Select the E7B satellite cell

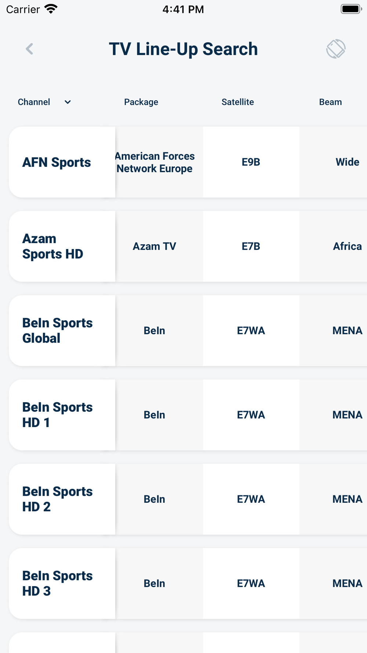coord(251,246)
